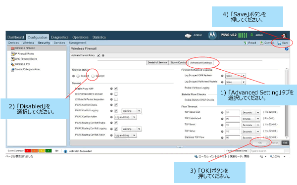Click the Motorola logo icon
This screenshot has height=185, width=297.
(x=212, y=35)
